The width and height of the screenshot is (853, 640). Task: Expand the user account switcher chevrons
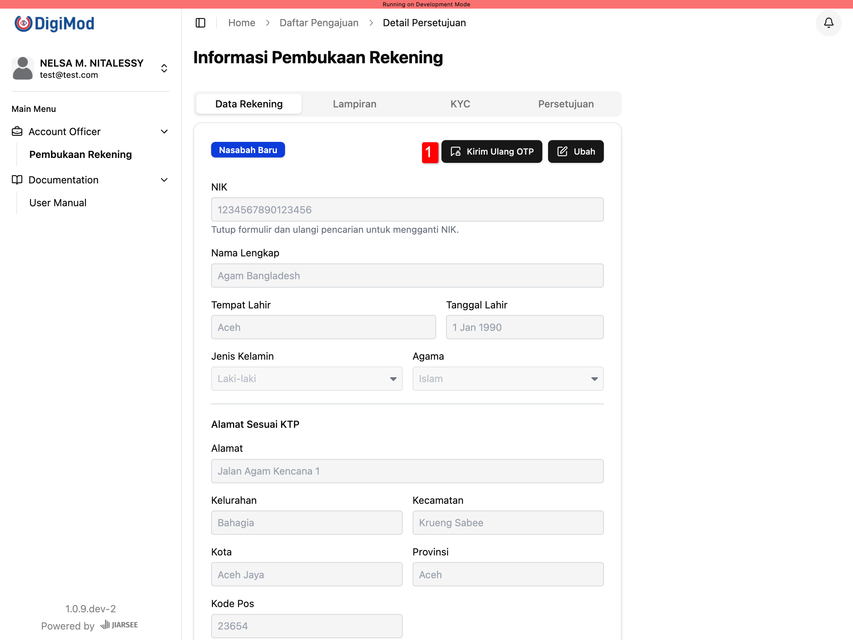(x=164, y=68)
